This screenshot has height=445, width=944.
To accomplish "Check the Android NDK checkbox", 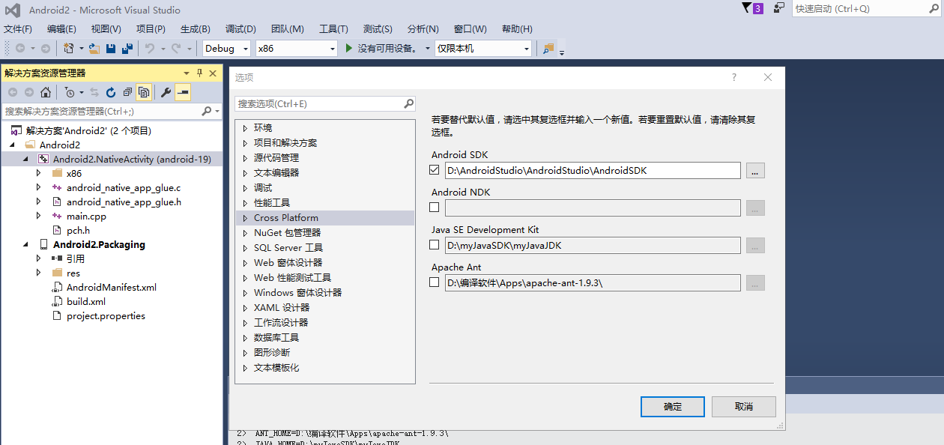I will click(435, 208).
